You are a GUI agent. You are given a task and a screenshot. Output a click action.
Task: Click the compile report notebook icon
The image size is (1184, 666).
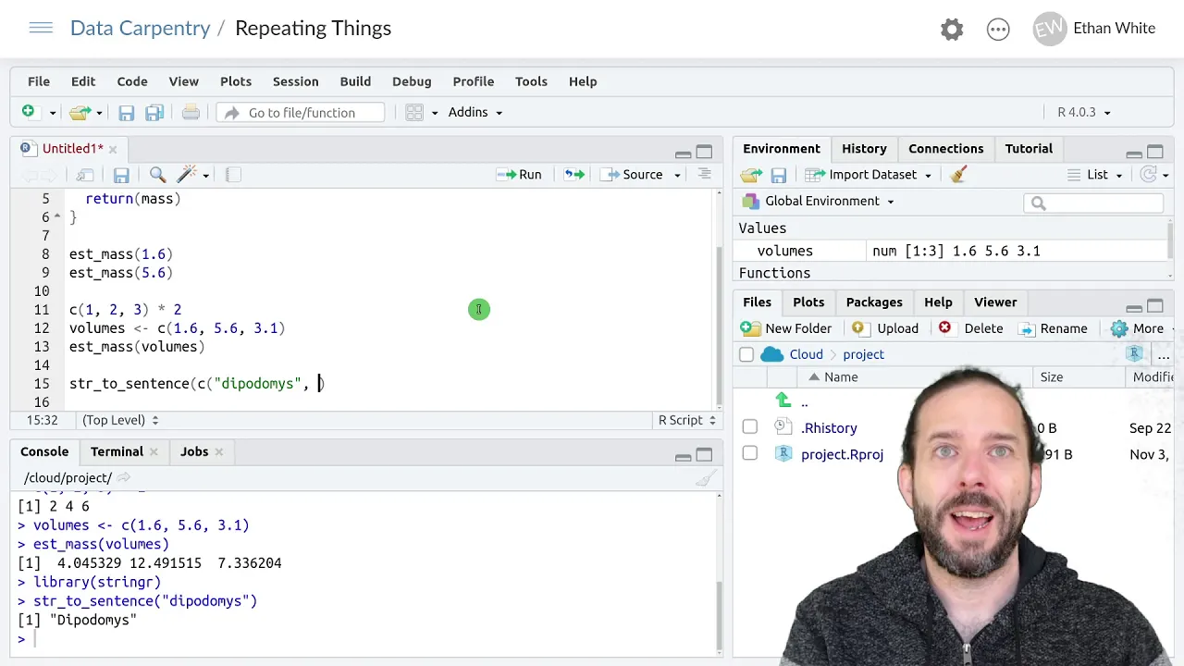[x=233, y=175]
